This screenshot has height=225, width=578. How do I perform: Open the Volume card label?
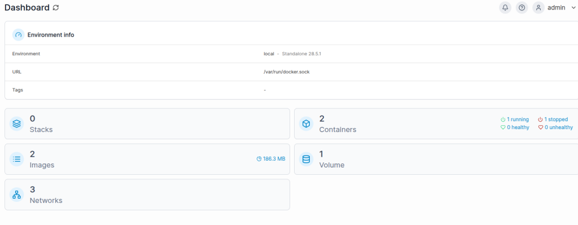[x=332, y=165]
